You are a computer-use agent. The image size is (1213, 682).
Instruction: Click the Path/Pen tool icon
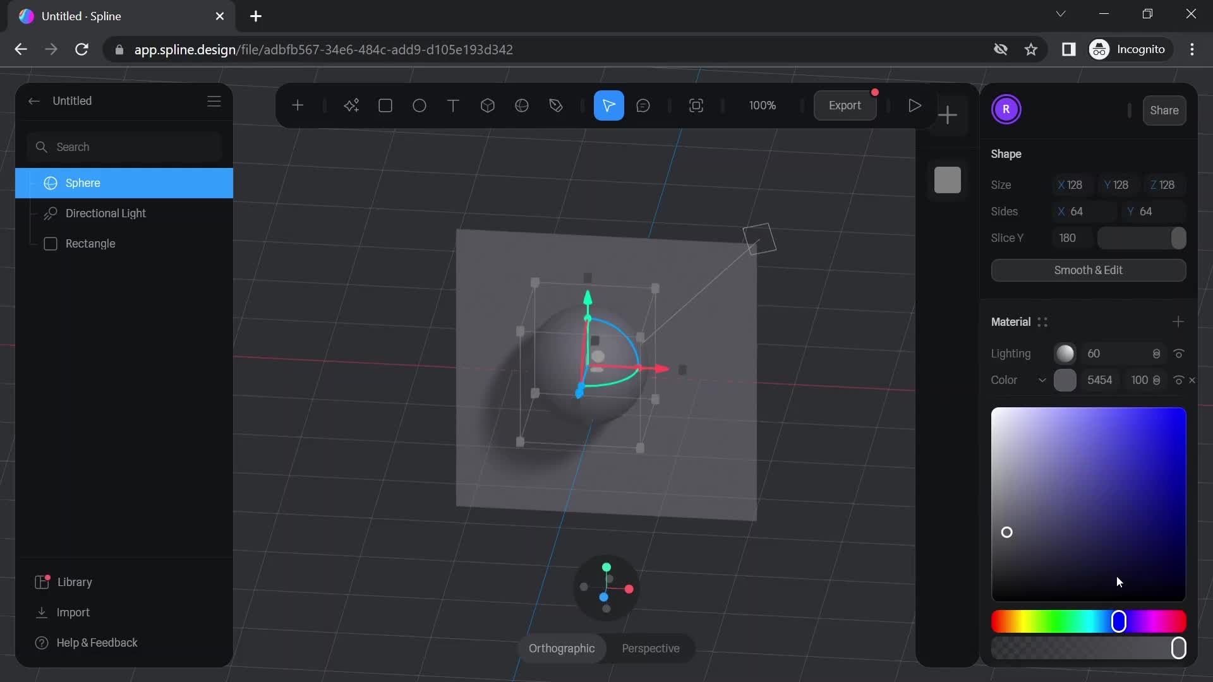(x=556, y=105)
